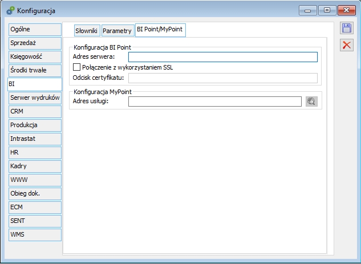Screen dimensions: 361x264
Task: Click the save floppy disk icon
Action: click(x=347, y=28)
